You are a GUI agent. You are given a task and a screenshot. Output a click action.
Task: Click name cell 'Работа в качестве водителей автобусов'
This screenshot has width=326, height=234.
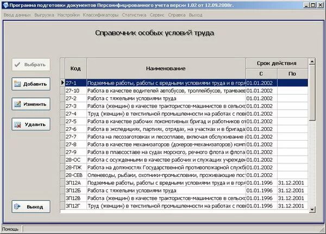[x=166, y=91]
